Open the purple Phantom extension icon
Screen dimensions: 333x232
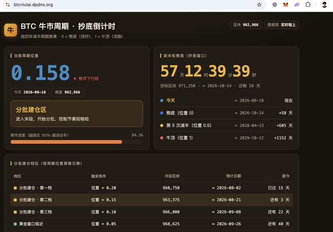pos(297,5)
